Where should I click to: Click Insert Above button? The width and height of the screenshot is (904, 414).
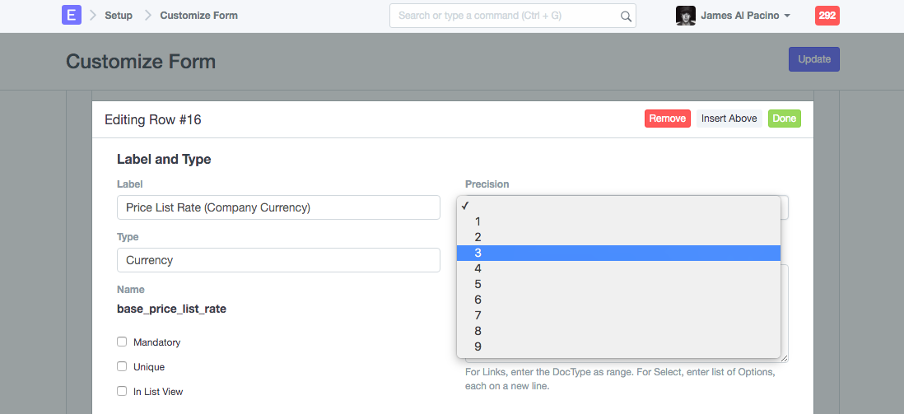[x=729, y=119]
